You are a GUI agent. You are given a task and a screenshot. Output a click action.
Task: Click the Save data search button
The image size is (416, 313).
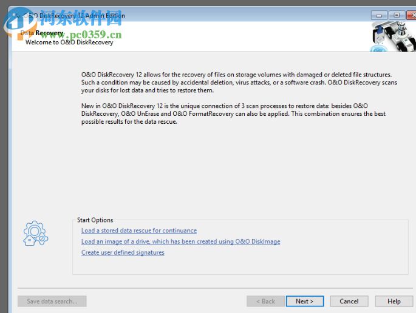pos(52,301)
